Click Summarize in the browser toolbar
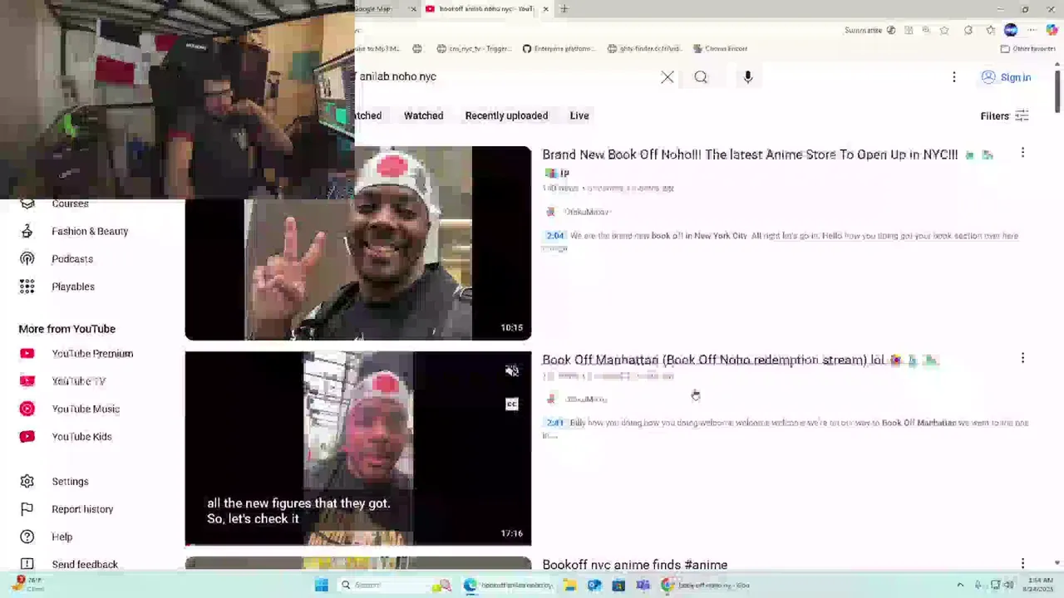This screenshot has height=598, width=1064. [x=869, y=31]
